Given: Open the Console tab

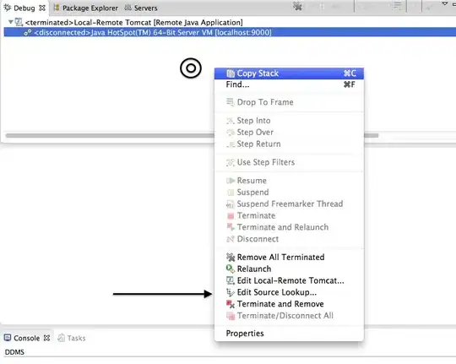Looking at the screenshot, I should [27, 338].
